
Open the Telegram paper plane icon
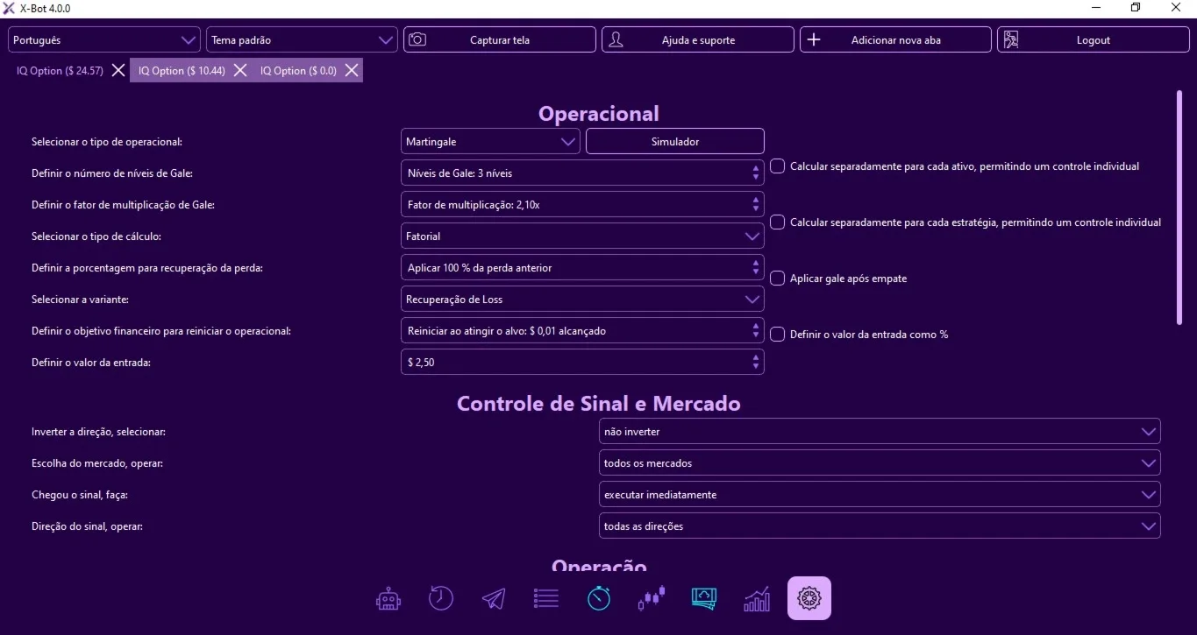[494, 598]
